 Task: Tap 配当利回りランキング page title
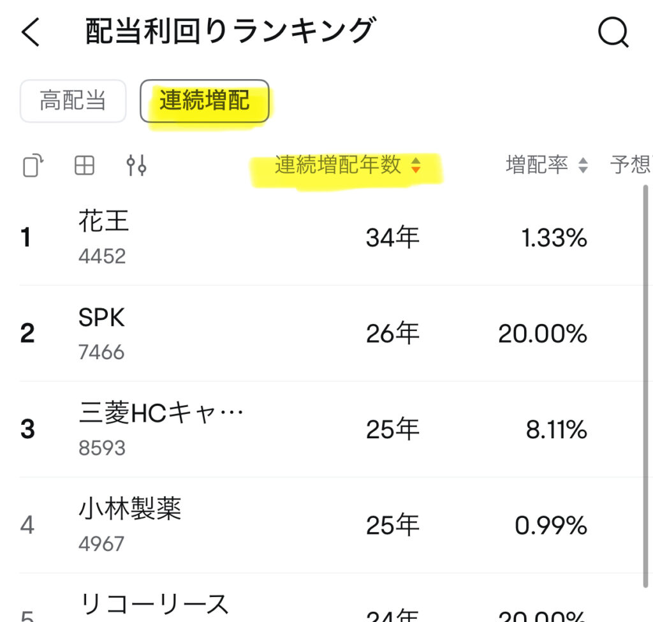[x=228, y=32]
